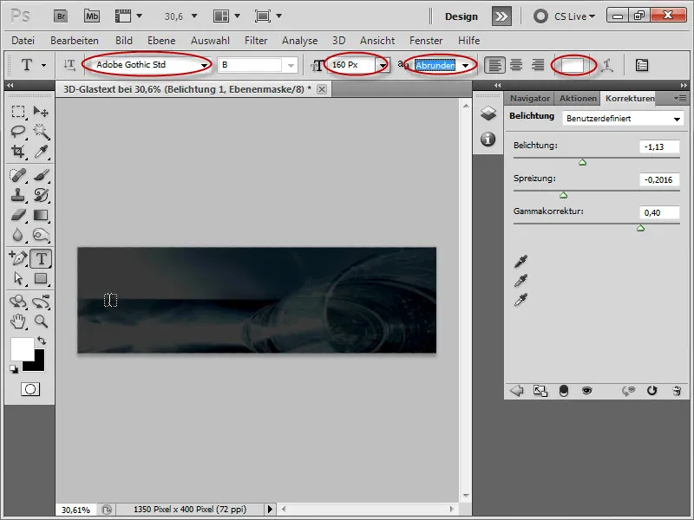Select the Pen tool

click(x=18, y=258)
